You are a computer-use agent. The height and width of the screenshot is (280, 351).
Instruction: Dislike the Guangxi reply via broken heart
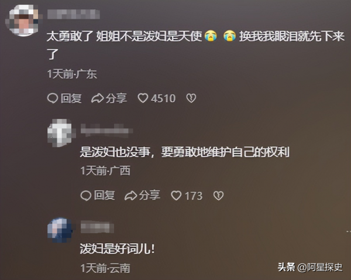click(x=218, y=196)
